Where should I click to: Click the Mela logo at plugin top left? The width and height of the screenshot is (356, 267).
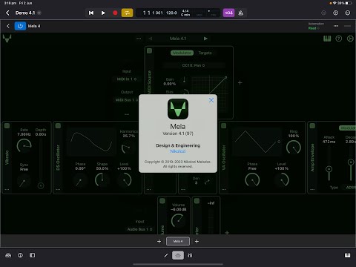pyautogui.click(x=7, y=39)
